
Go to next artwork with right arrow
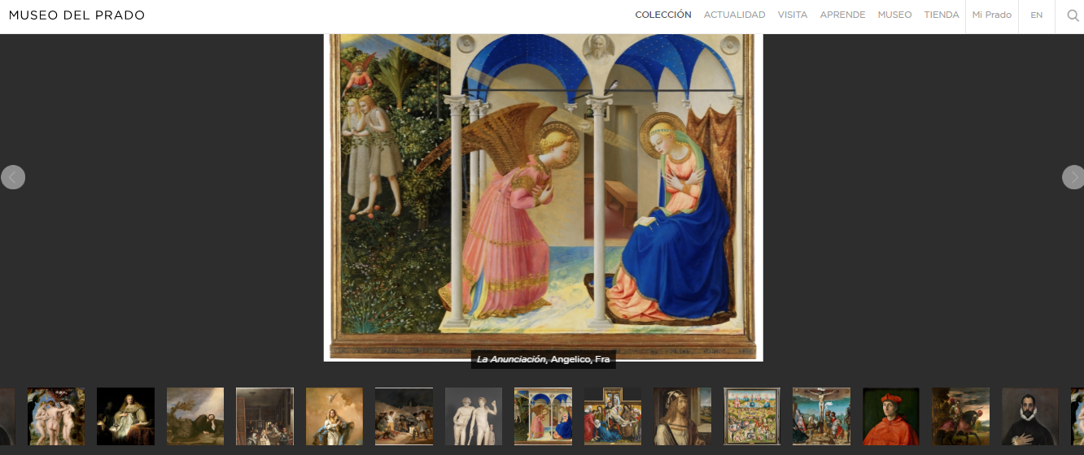tap(1073, 177)
